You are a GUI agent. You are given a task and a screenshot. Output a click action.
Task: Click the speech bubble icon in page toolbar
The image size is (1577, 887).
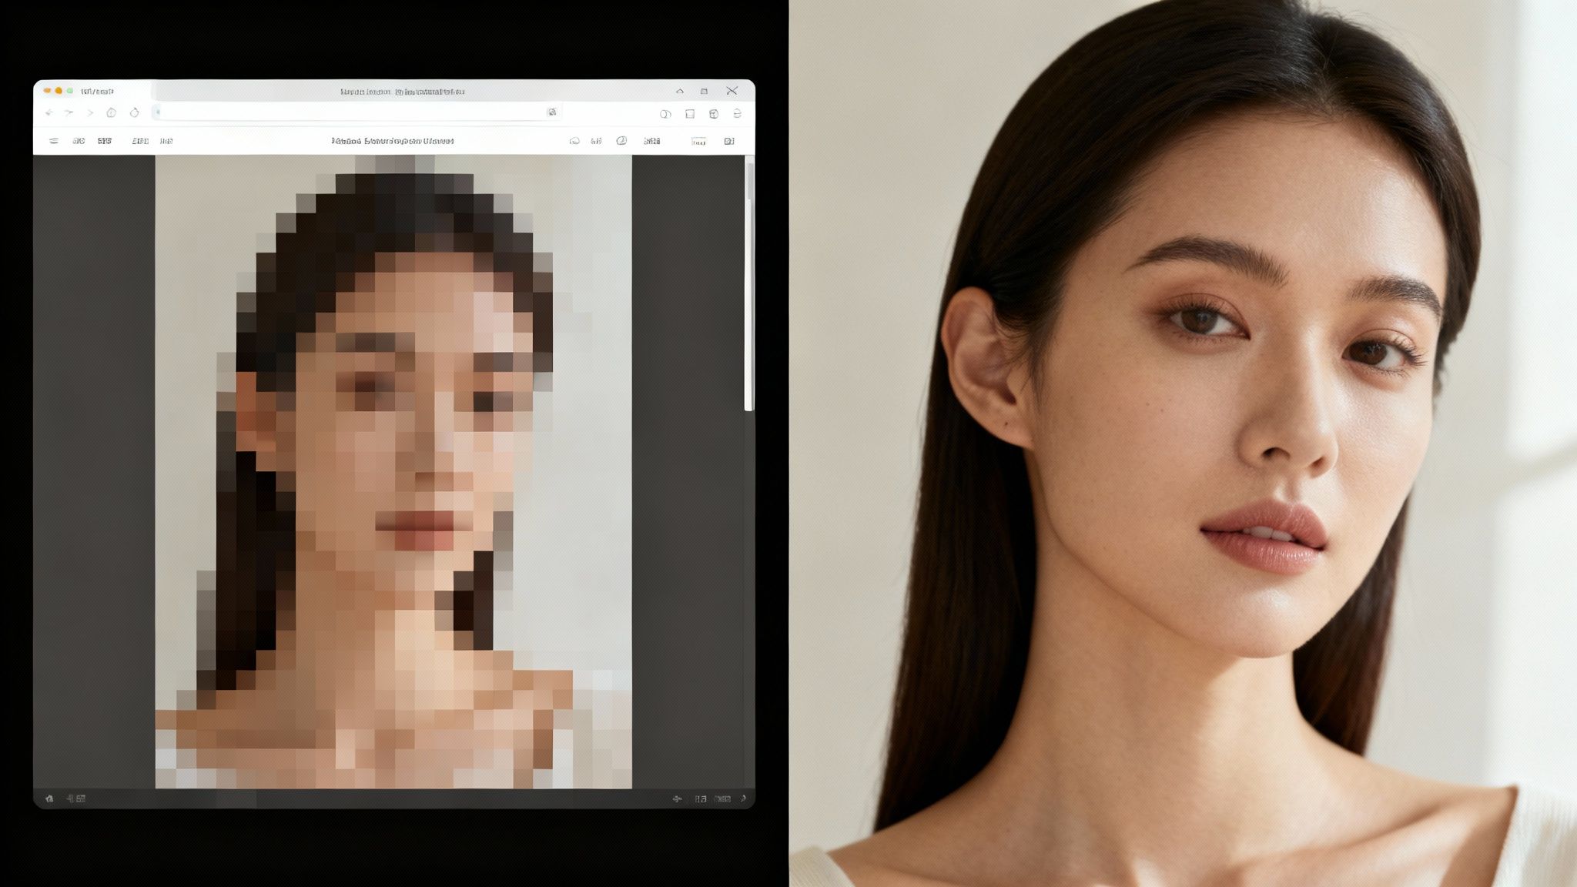tap(574, 141)
